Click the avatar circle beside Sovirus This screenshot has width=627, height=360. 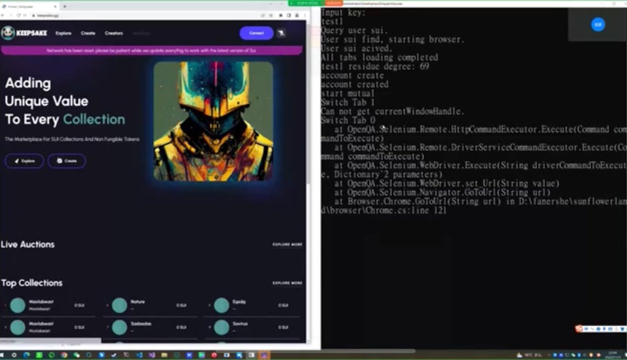coord(222,327)
